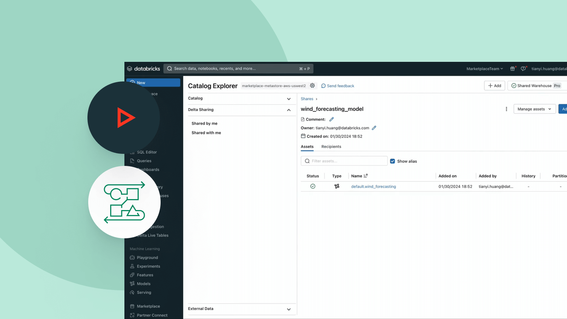This screenshot has width=567, height=319.
Task: Open the three-dot kebab menu for share
Action: coord(506,109)
